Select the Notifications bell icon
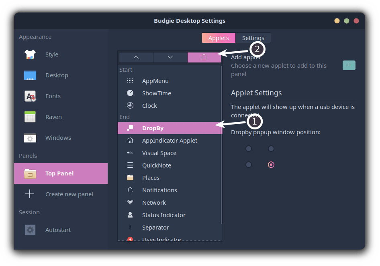380x266 pixels. (130, 190)
